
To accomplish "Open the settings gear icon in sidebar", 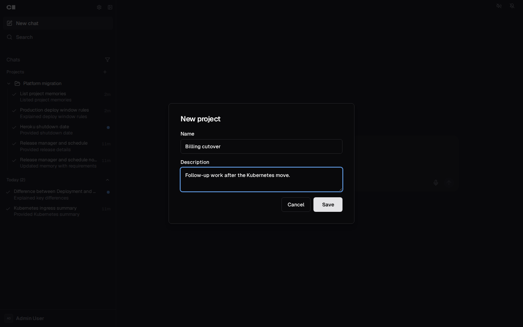I will pyautogui.click(x=99, y=7).
